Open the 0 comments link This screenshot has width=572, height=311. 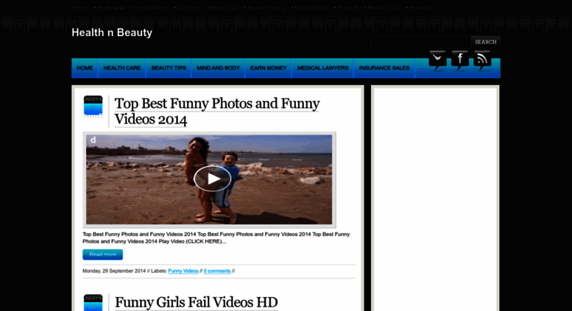click(x=217, y=271)
